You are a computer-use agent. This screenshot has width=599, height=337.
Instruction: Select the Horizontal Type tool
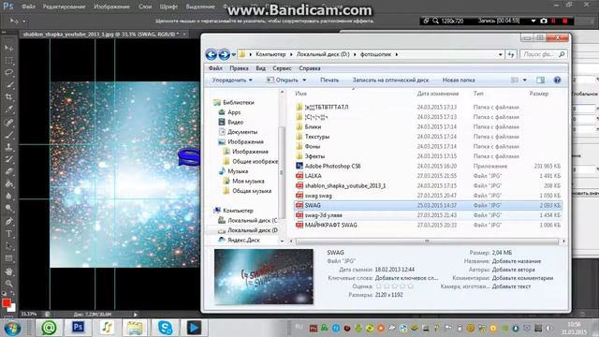click(8, 233)
